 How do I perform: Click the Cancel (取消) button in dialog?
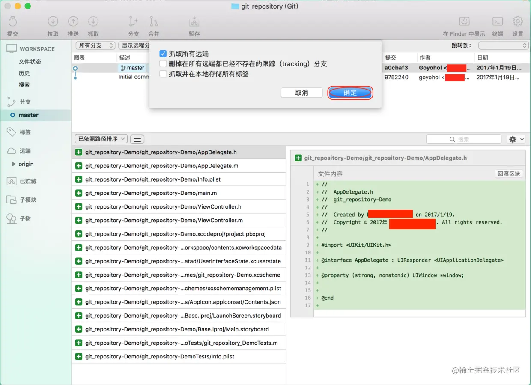pos(302,93)
